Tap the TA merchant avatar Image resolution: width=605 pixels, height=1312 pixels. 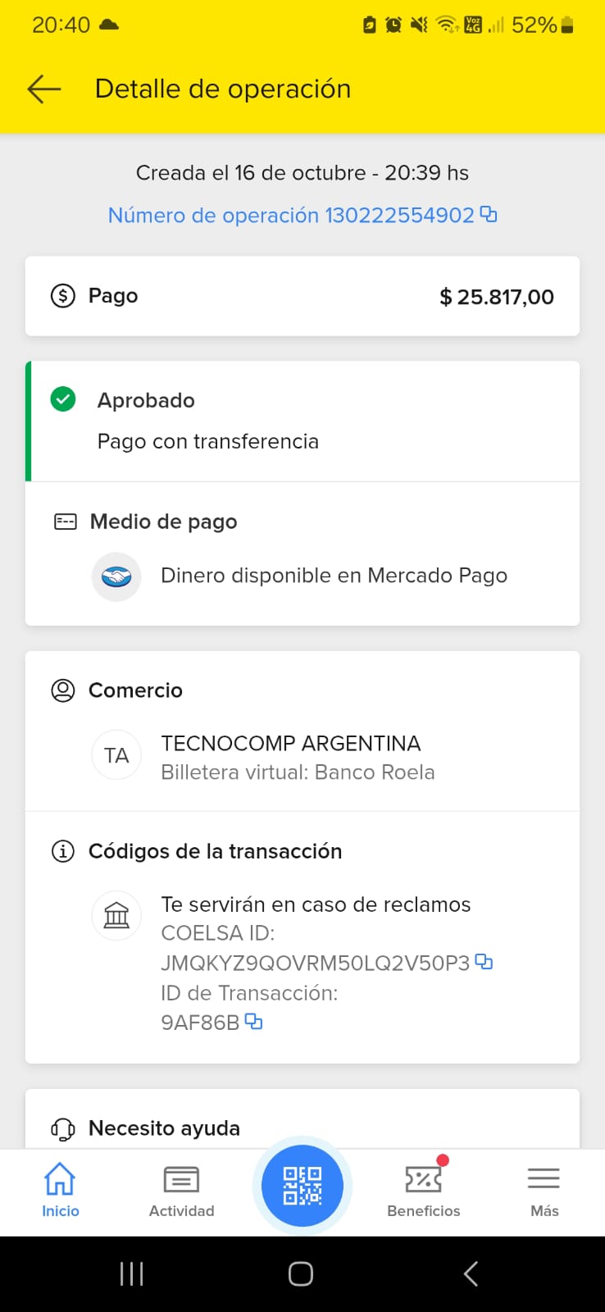(116, 755)
